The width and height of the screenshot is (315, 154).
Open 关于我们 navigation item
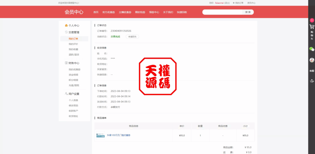(168, 12)
